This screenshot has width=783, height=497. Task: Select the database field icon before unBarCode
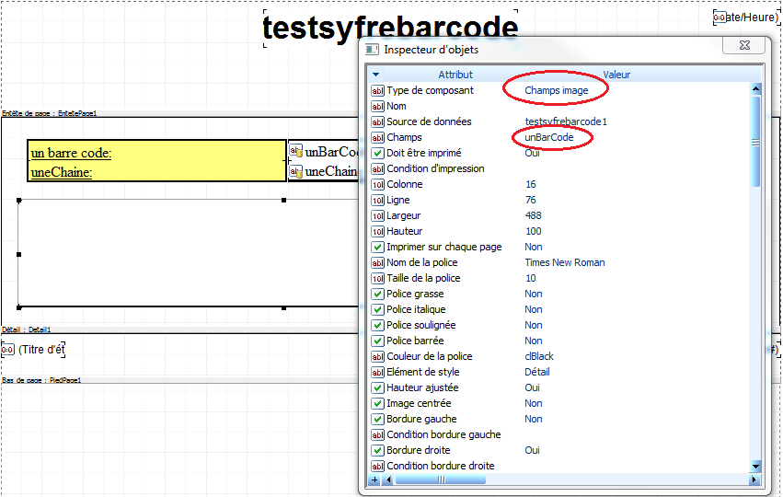296,151
